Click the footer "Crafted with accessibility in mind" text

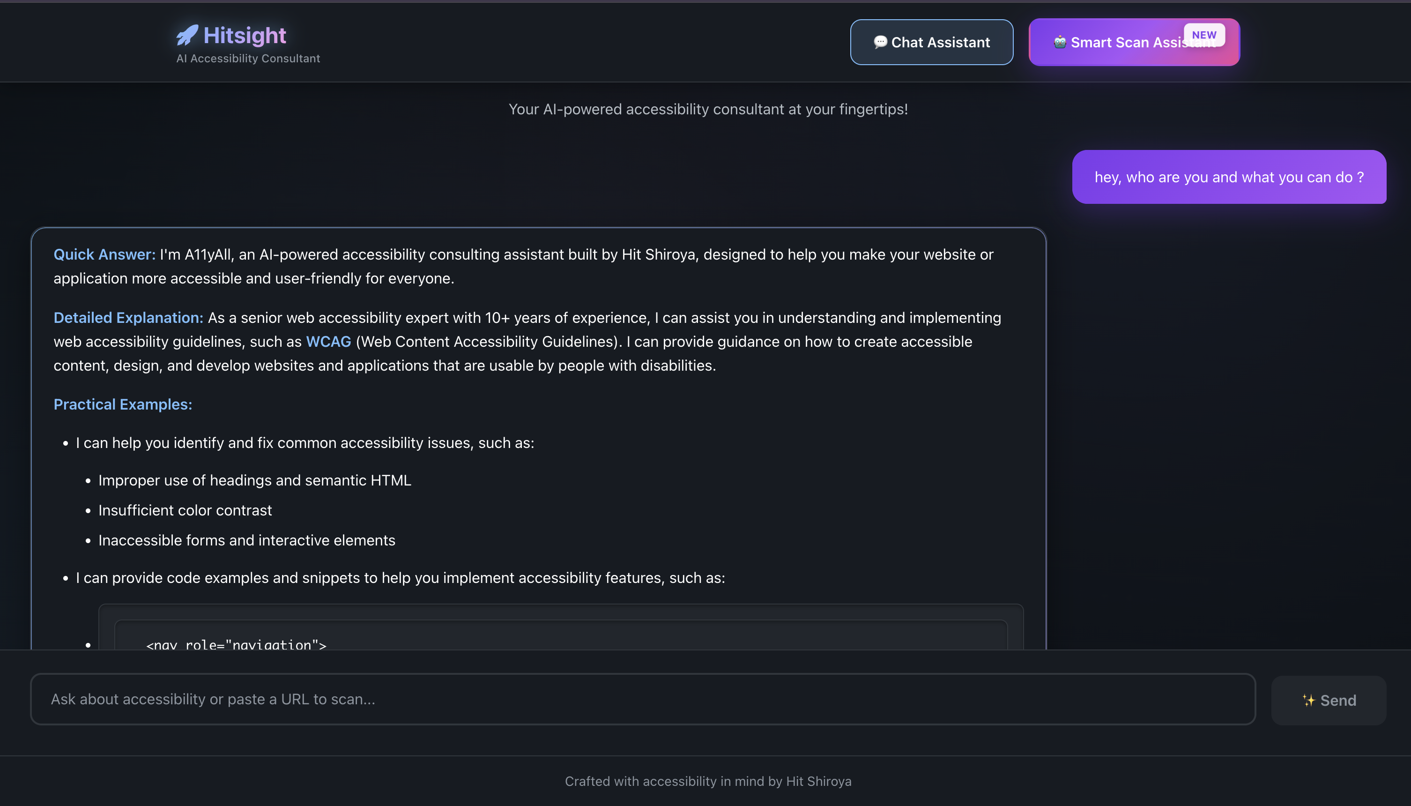pyautogui.click(x=708, y=781)
